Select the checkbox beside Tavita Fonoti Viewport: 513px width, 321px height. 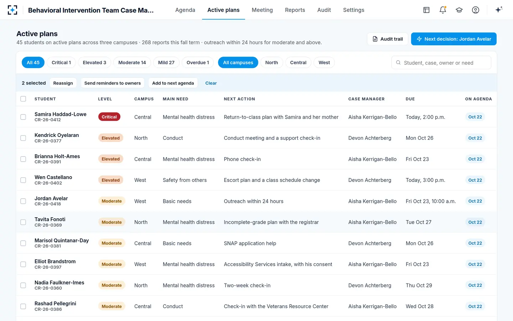click(x=23, y=222)
